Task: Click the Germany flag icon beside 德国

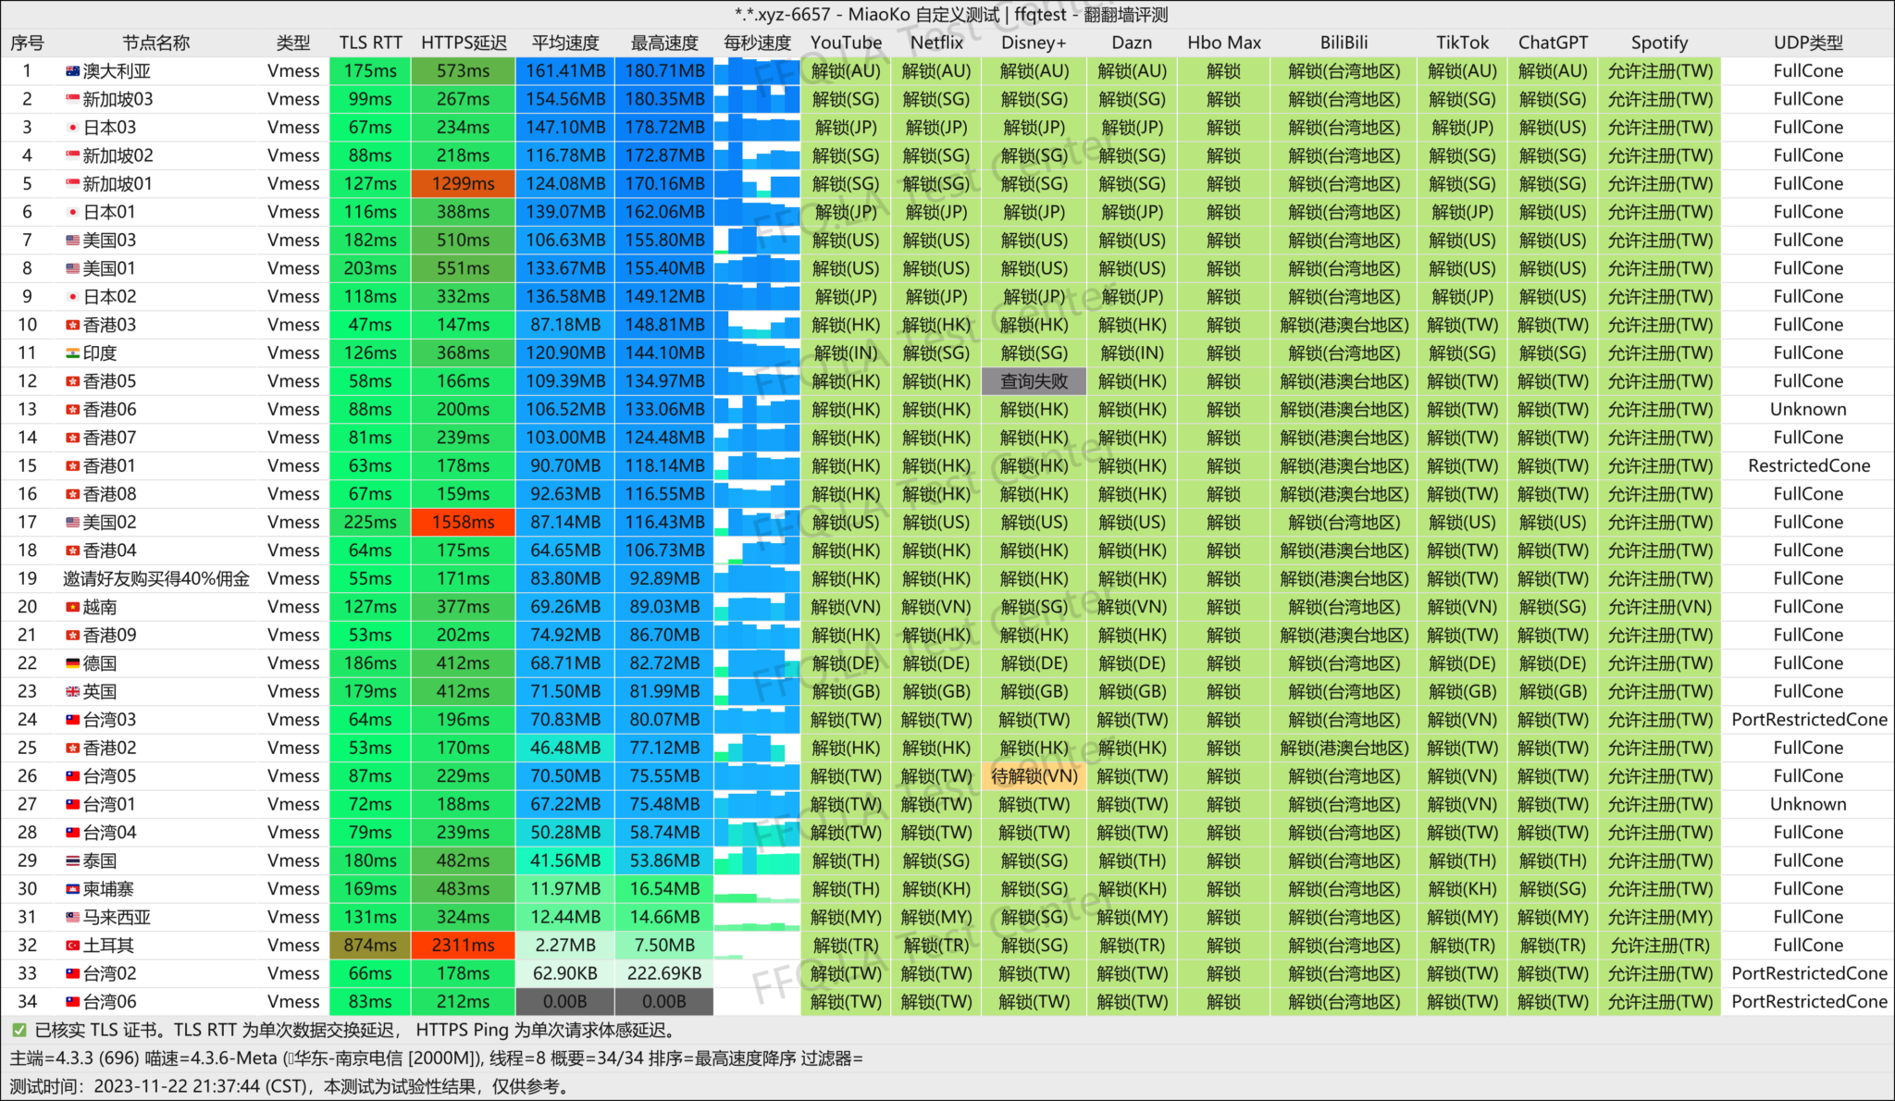Action: pyautogui.click(x=72, y=663)
